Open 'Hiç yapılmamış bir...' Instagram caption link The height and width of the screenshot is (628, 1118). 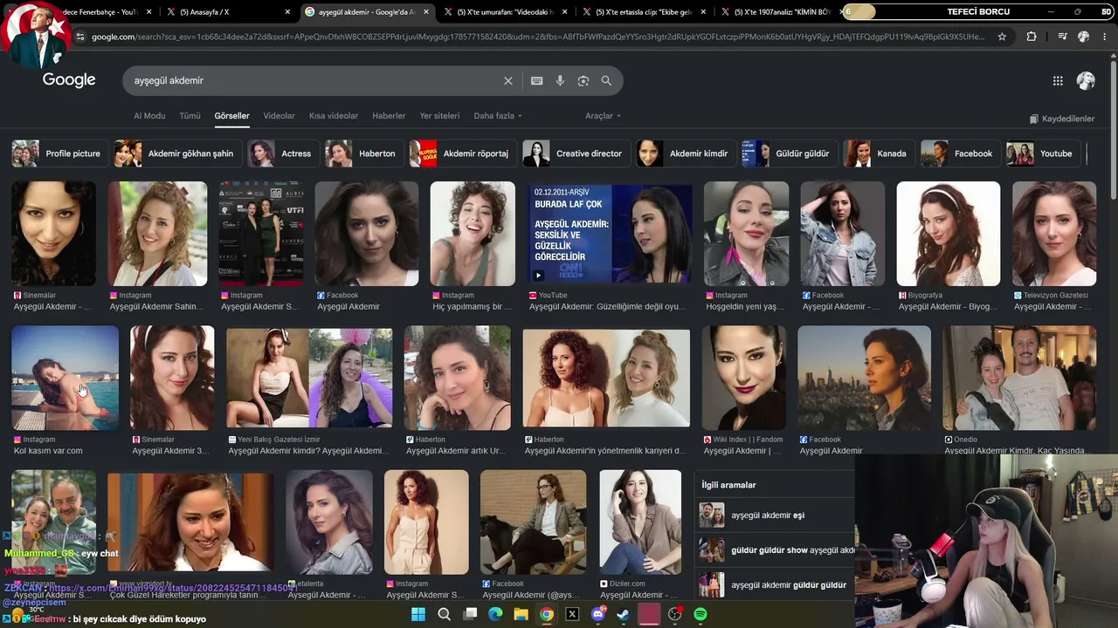[472, 307]
